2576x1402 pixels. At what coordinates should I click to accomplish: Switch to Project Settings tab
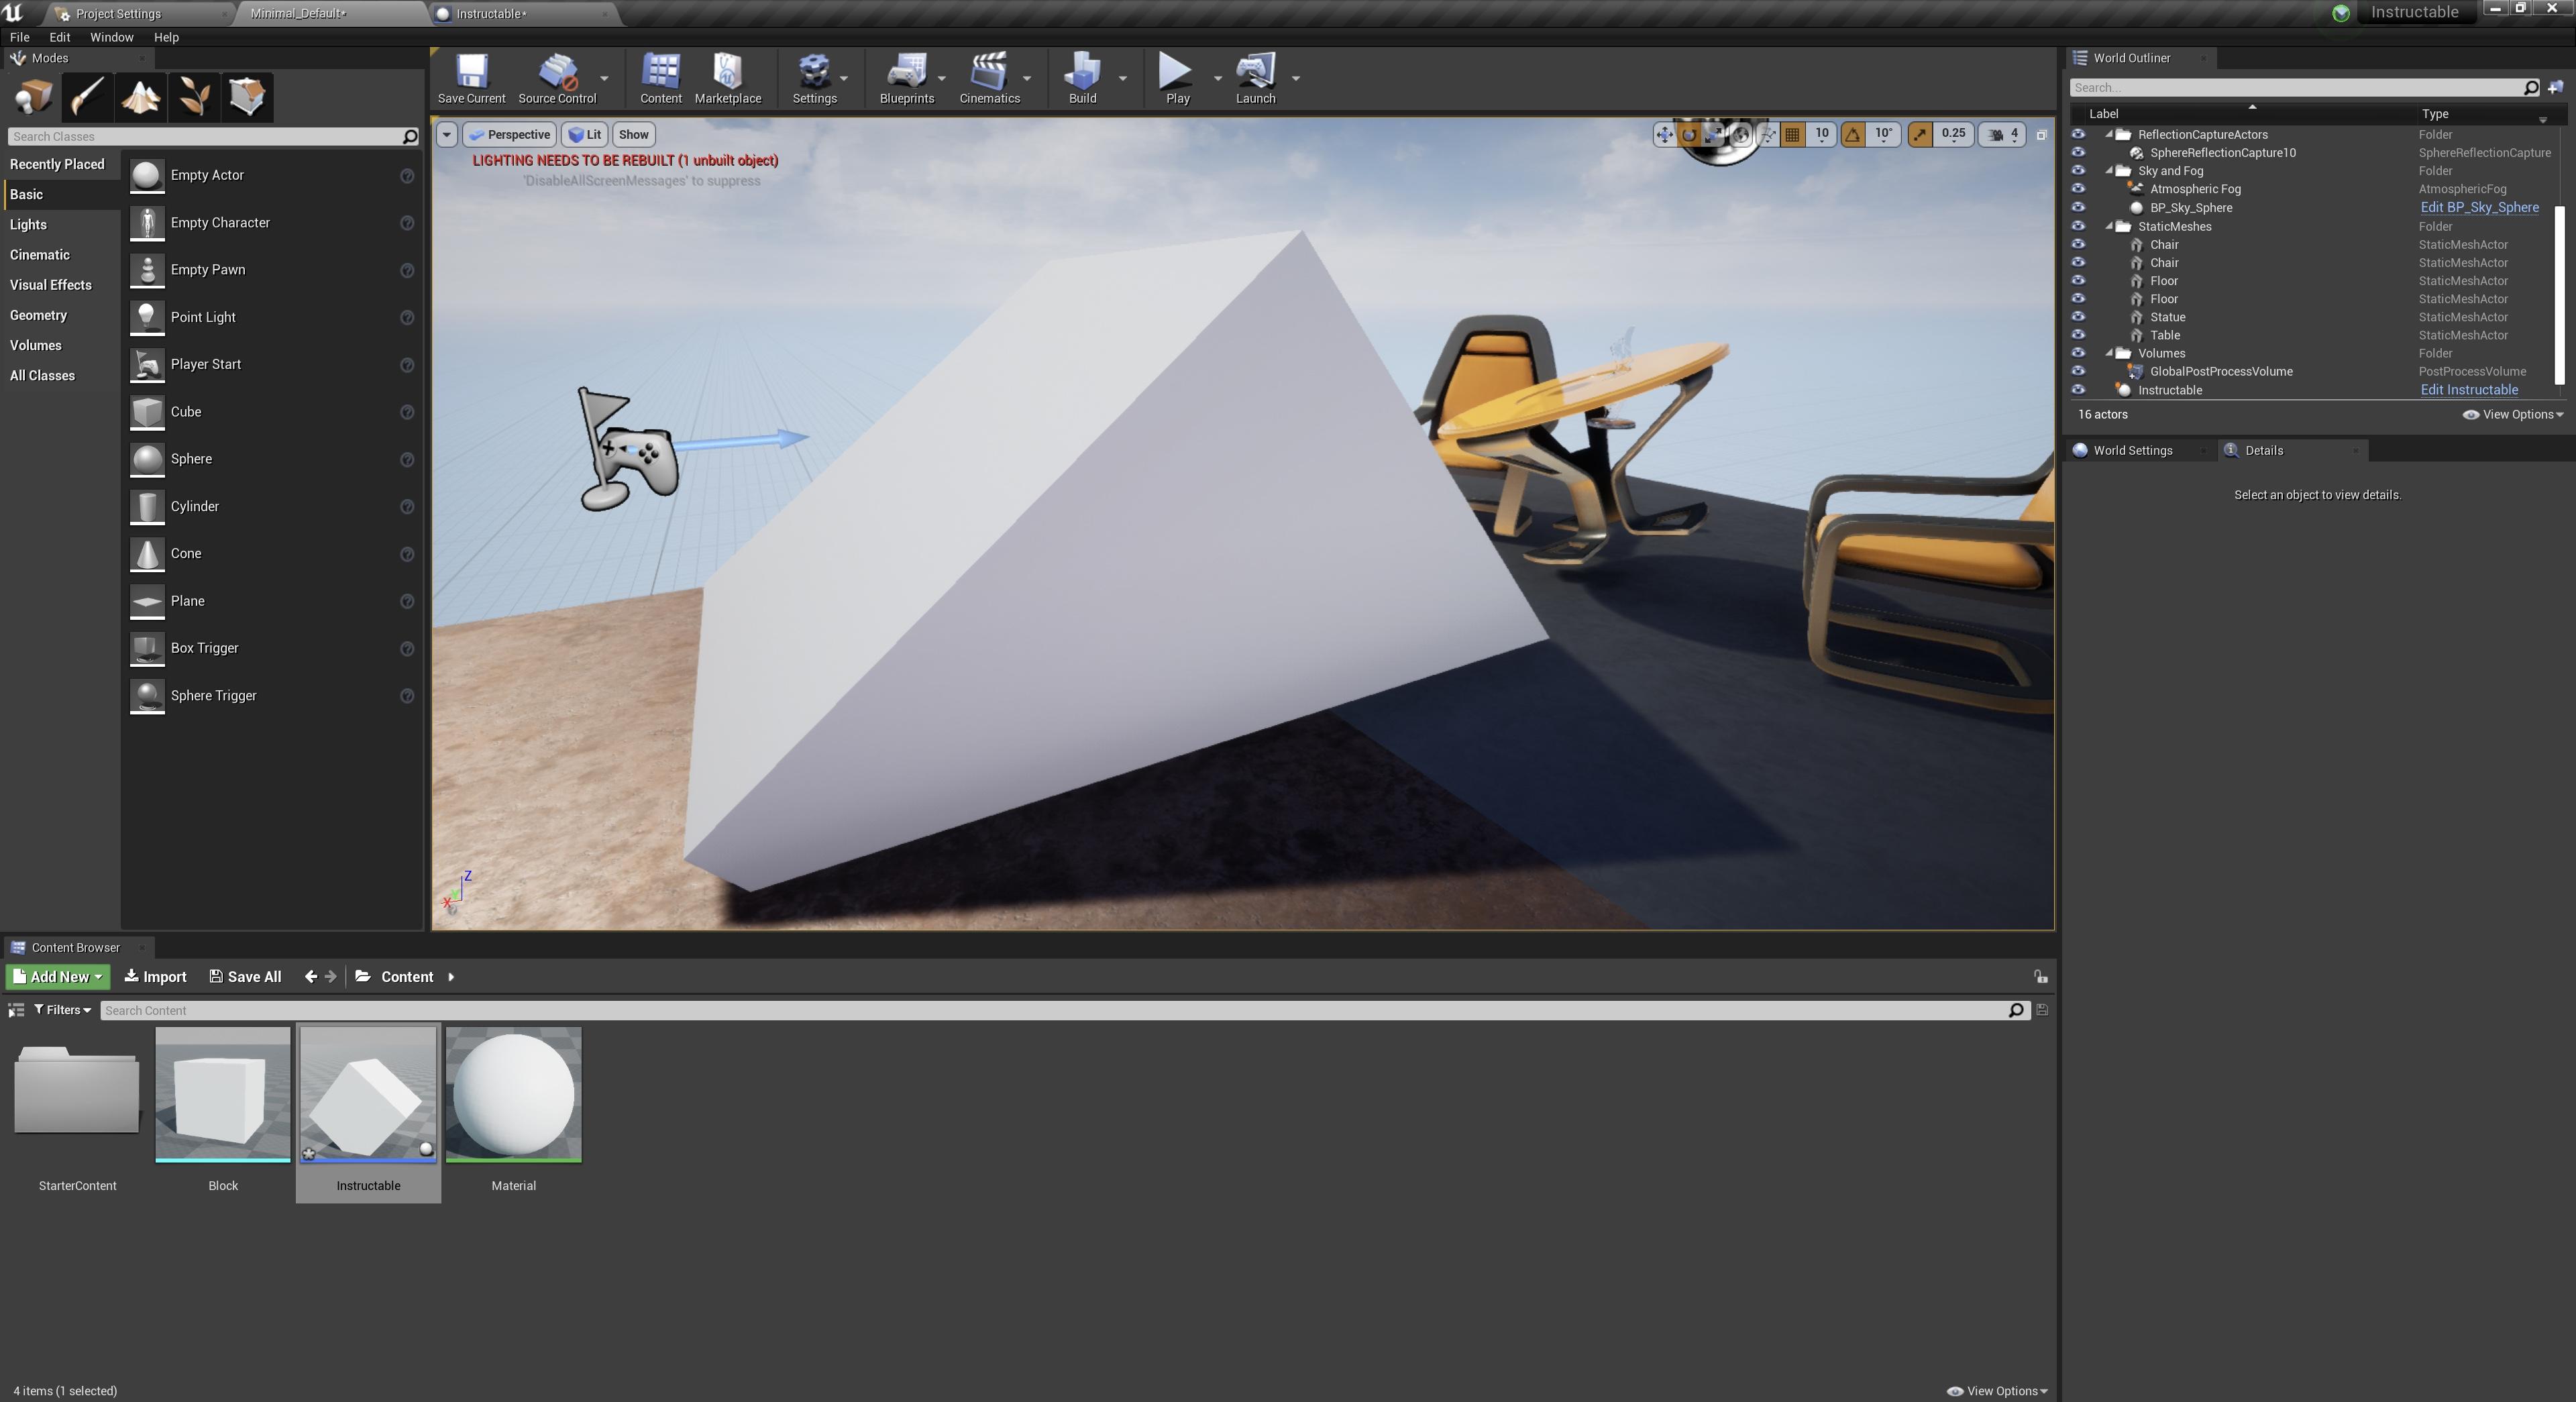118,14
